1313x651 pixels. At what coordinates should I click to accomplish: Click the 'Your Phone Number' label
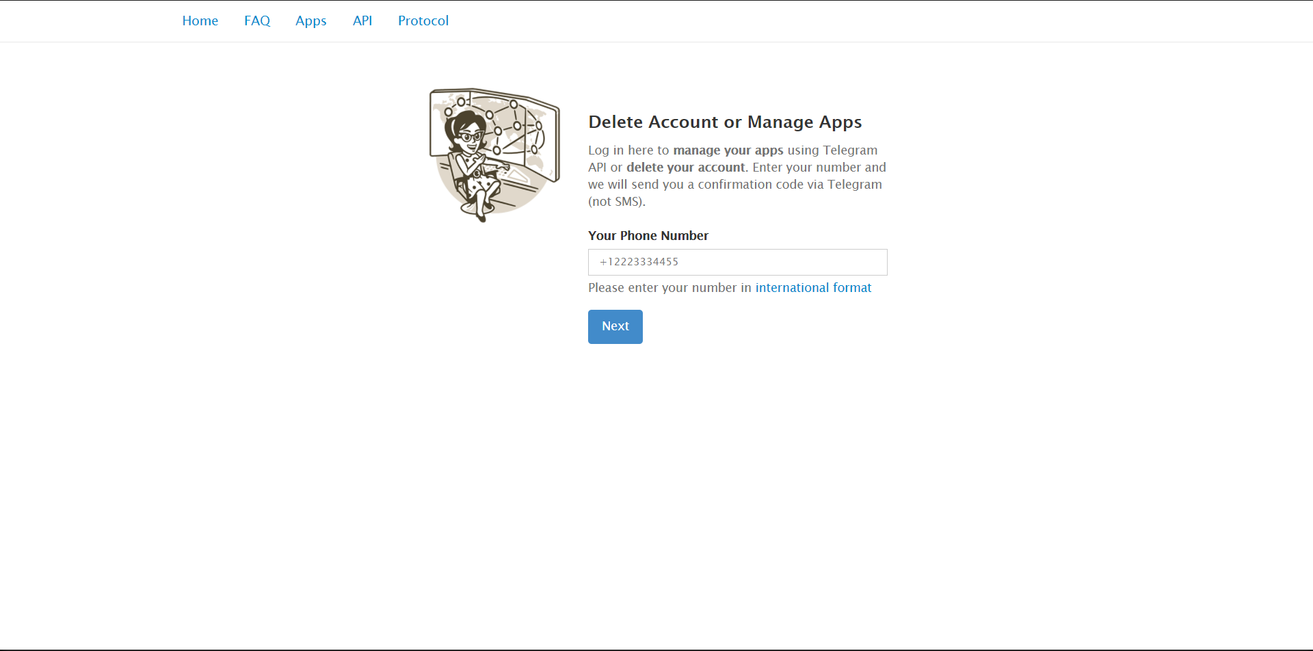(x=648, y=236)
